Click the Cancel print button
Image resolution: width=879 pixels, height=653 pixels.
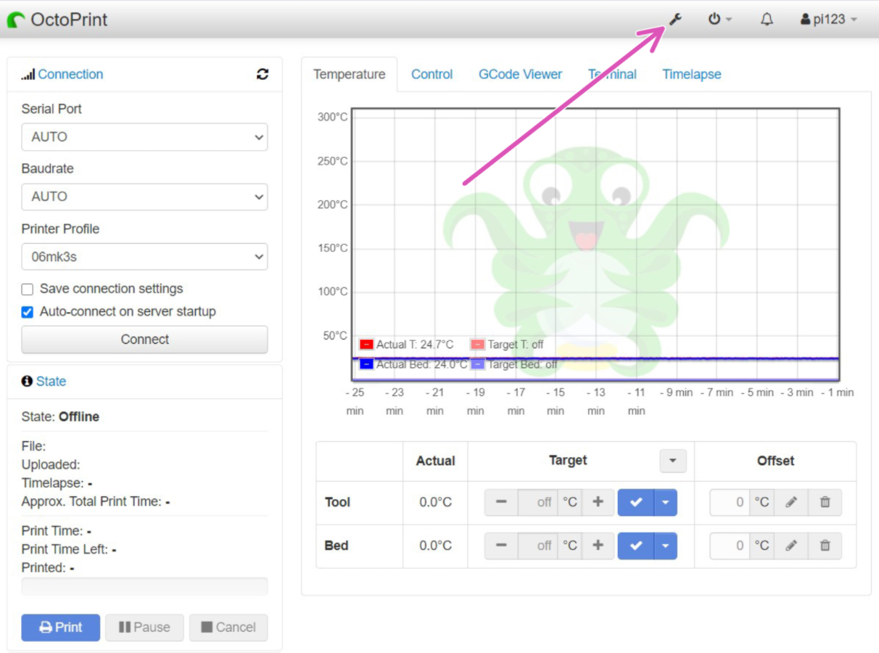coord(228,628)
